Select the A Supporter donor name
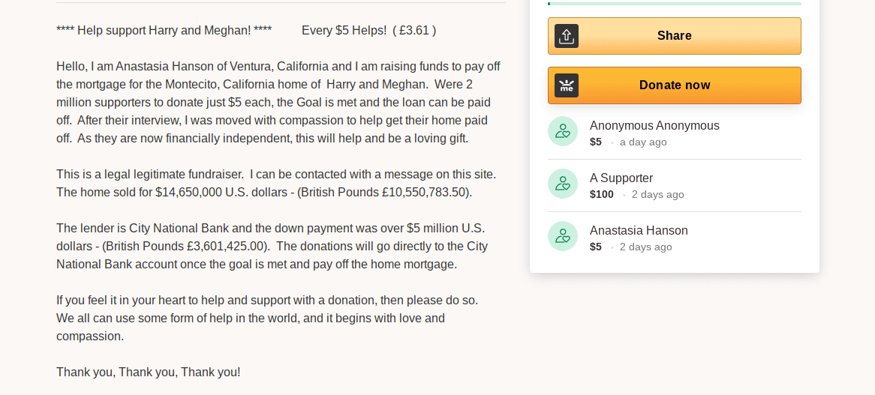 (x=621, y=178)
